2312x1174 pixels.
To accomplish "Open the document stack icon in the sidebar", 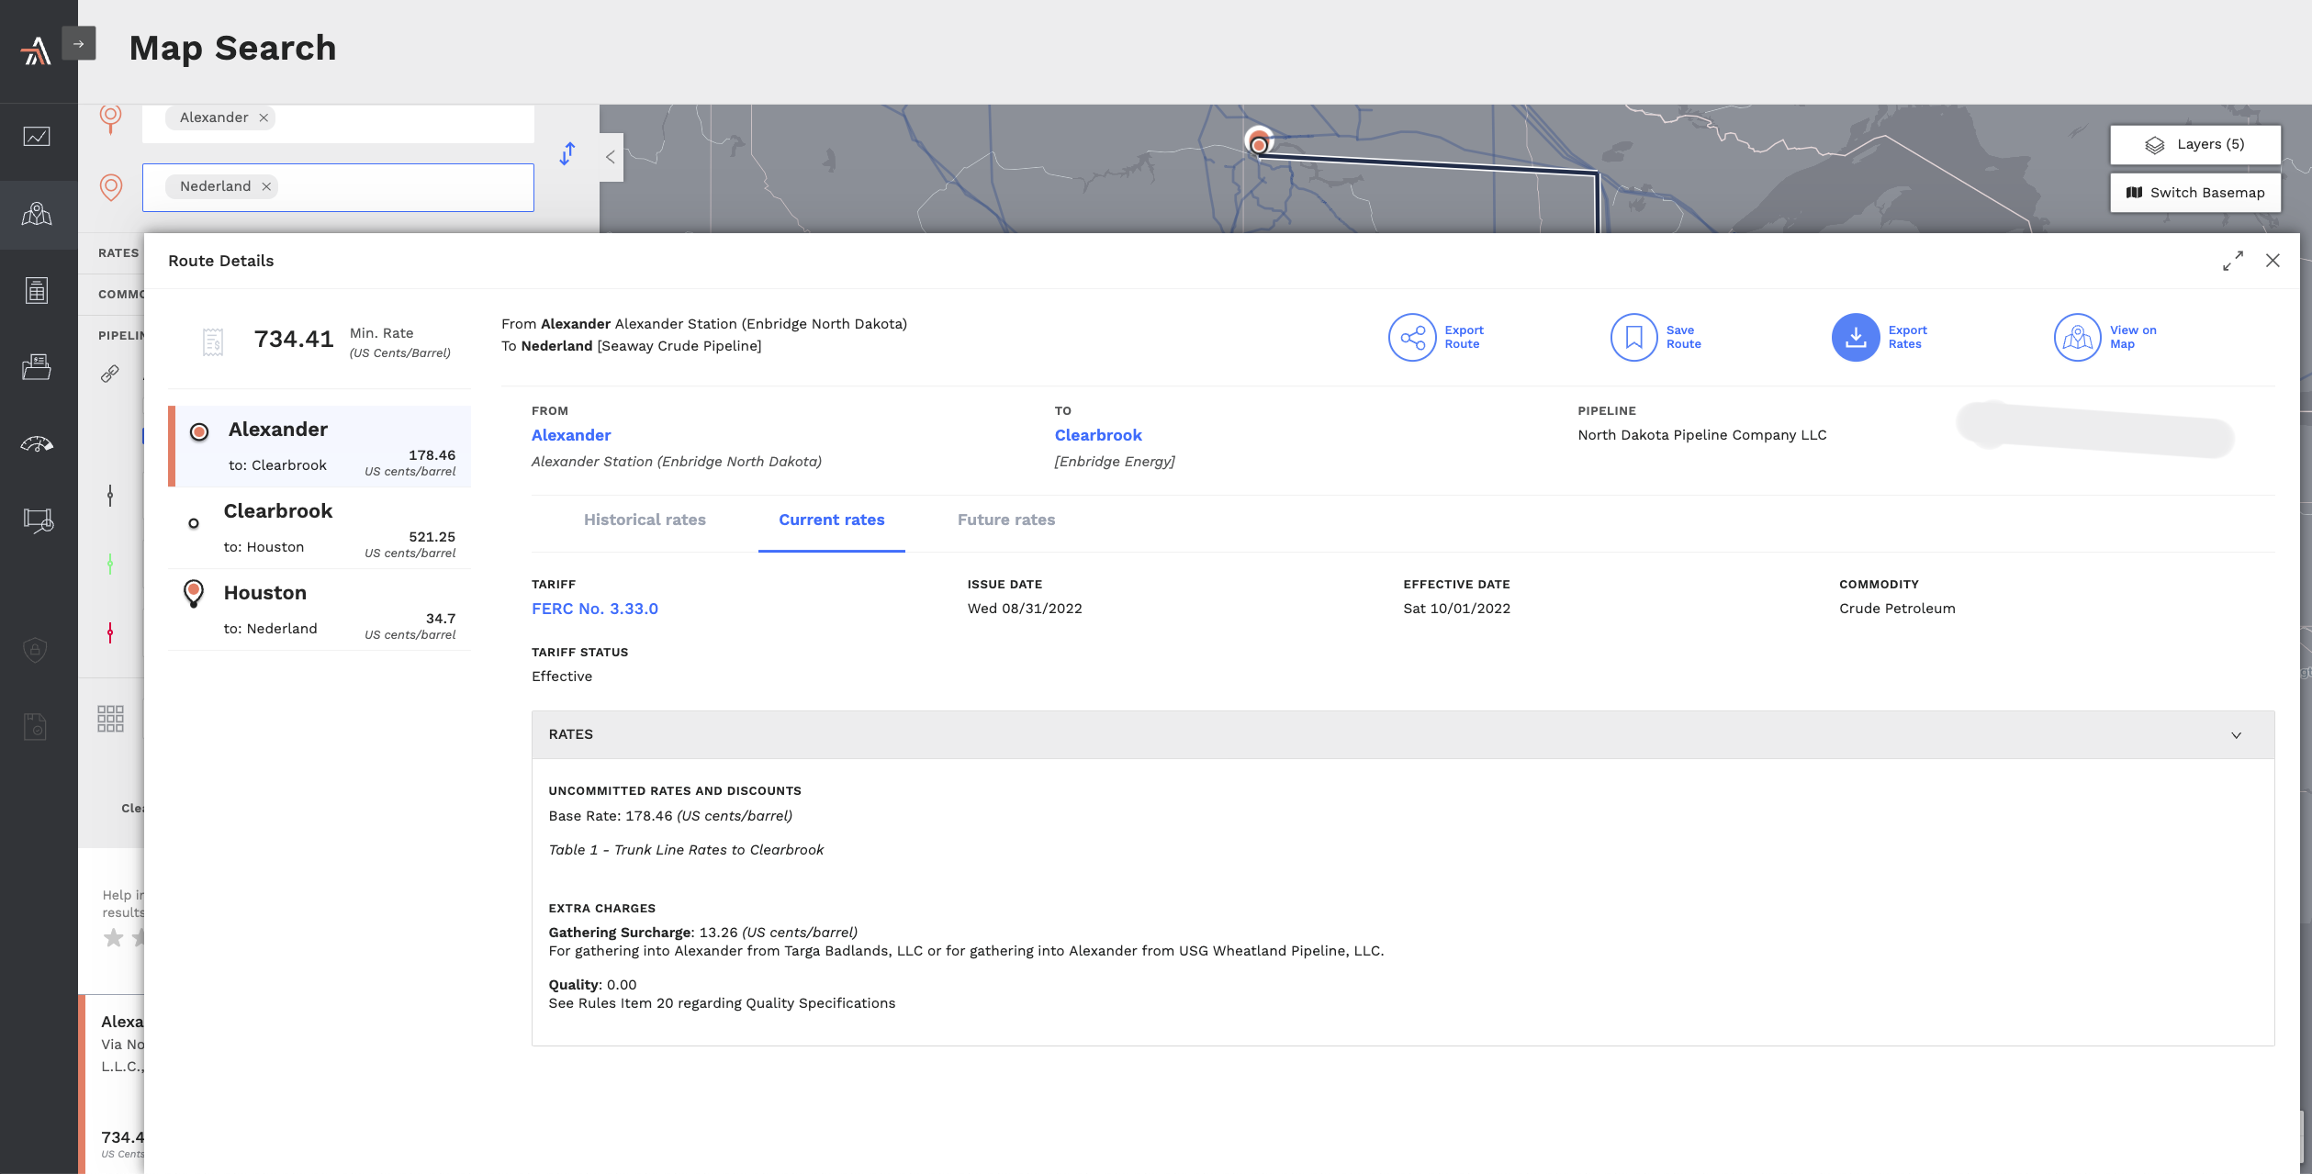I will click(37, 367).
